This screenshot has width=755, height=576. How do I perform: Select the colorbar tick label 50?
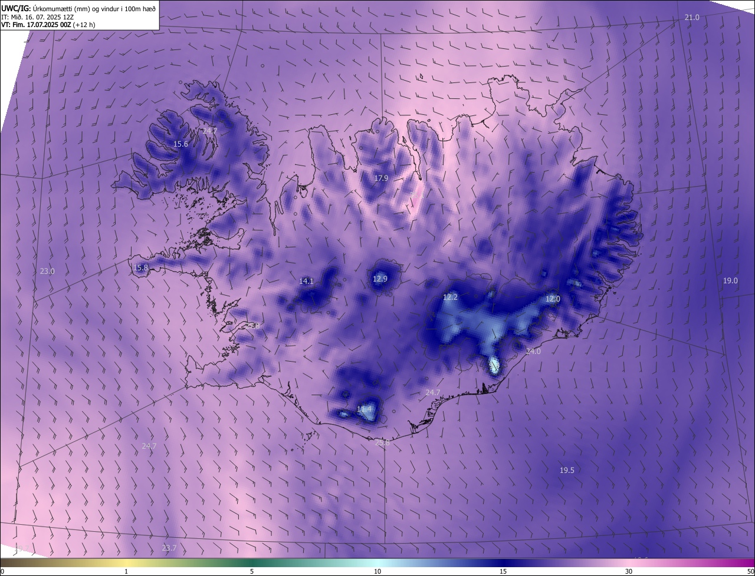tap(750, 571)
